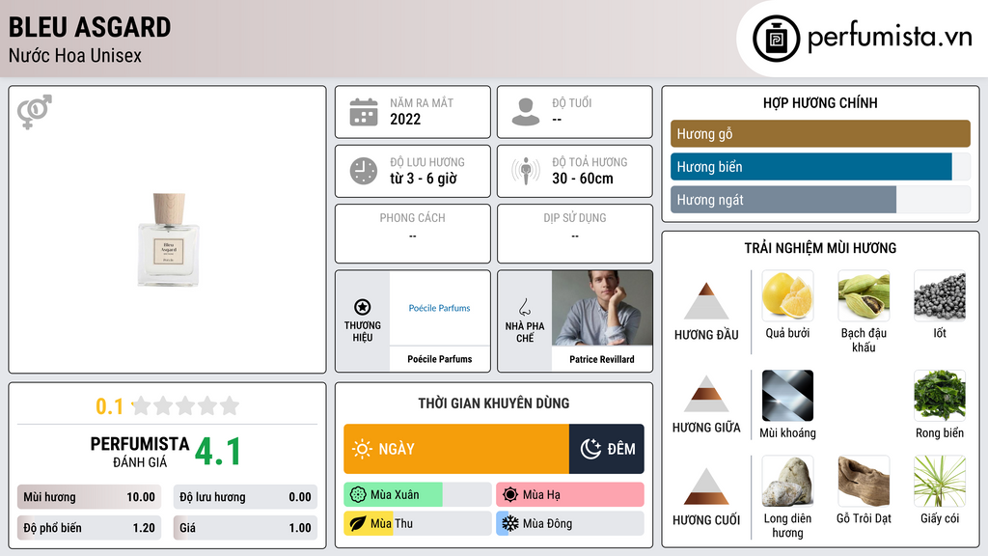Image resolution: width=988 pixels, height=556 pixels.
Task: Click the Nước Hoa Unisex subtitle
Action: [x=75, y=55]
